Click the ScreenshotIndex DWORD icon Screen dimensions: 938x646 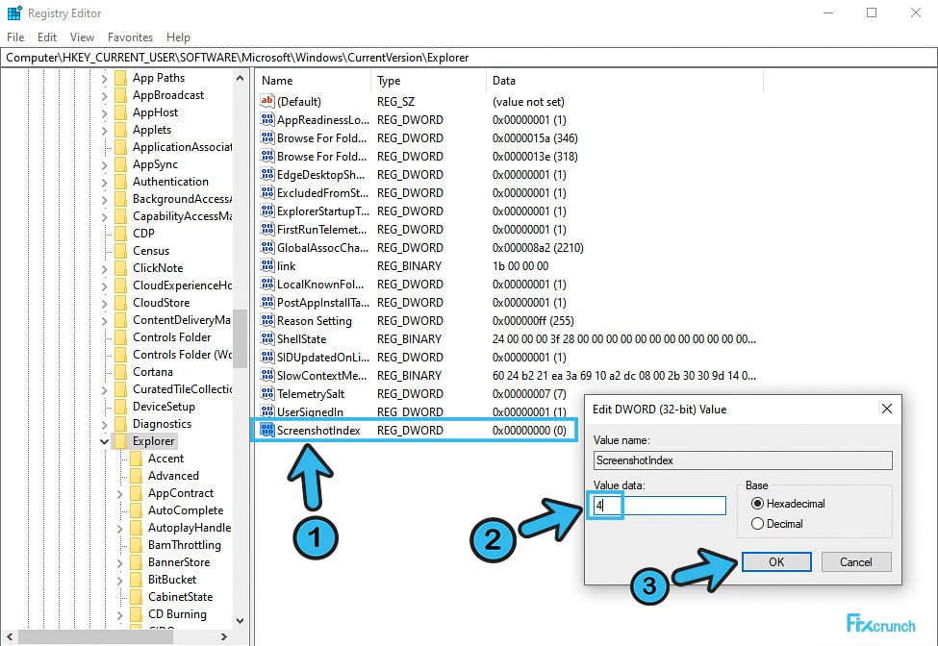click(266, 430)
